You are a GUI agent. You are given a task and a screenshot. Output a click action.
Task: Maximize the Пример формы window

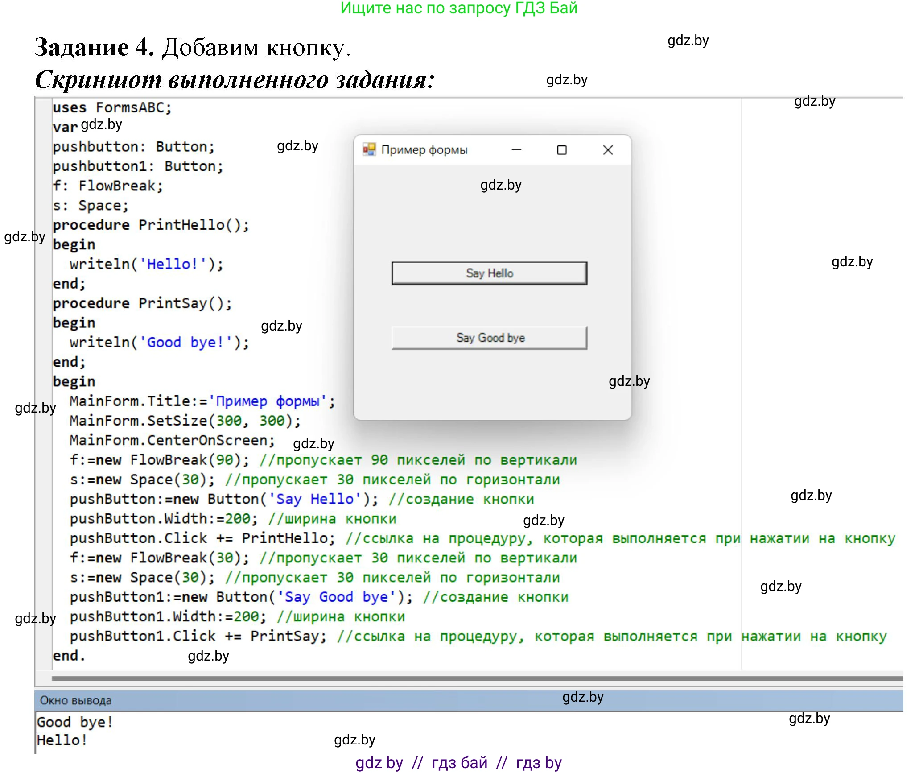(561, 150)
